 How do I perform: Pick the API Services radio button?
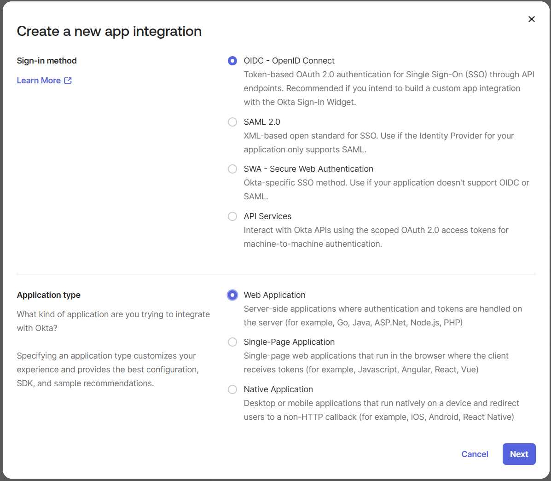click(x=232, y=216)
